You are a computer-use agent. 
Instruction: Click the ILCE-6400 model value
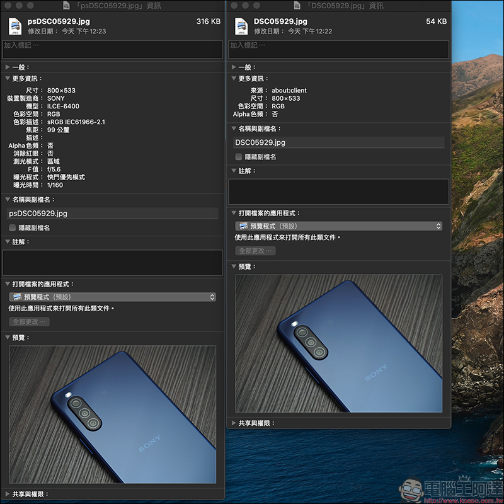pyautogui.click(x=63, y=106)
